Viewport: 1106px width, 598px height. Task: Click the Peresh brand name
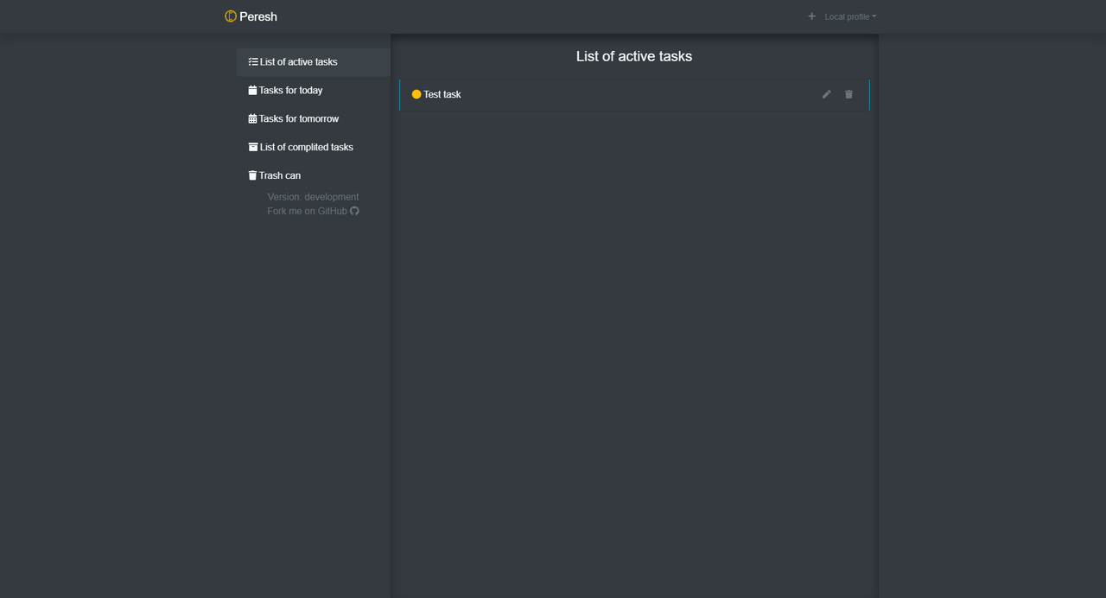(258, 16)
